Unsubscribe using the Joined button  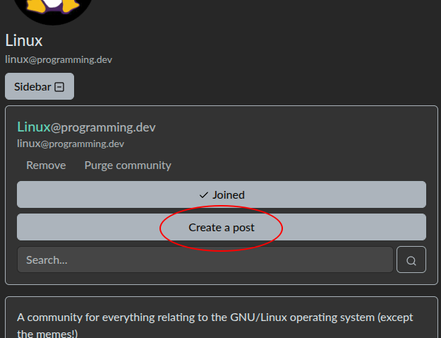pos(222,194)
